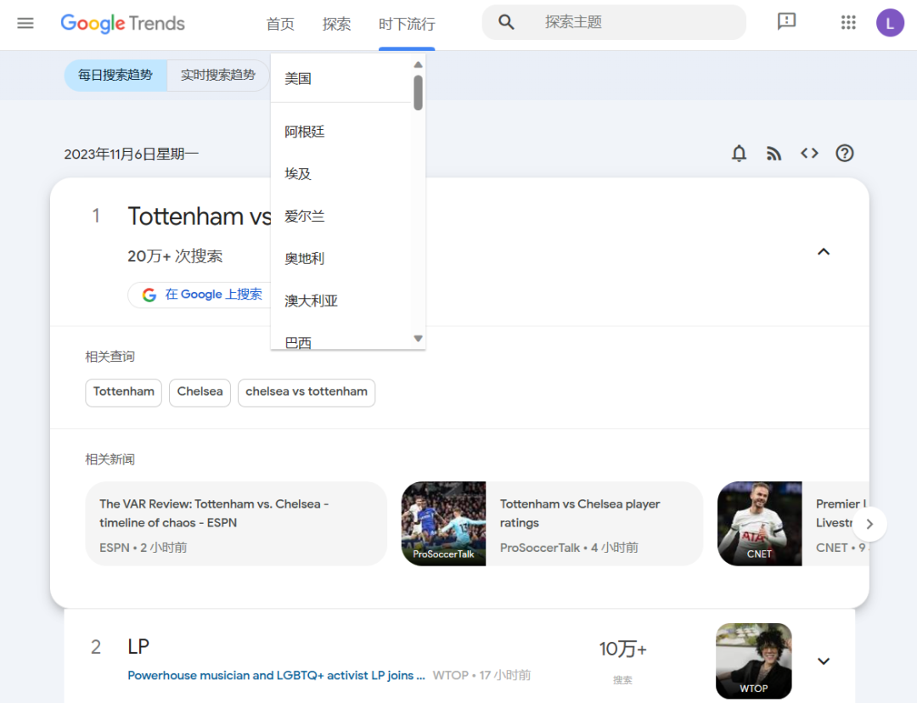The image size is (917, 703).
Task: Click the search magnifier icon
Action: (506, 22)
